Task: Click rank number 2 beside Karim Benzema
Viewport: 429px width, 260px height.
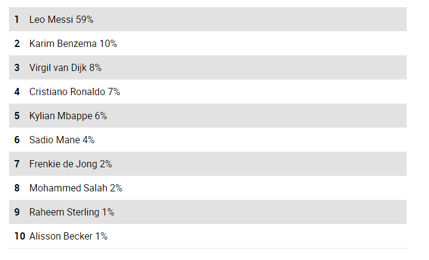Action: tap(17, 44)
